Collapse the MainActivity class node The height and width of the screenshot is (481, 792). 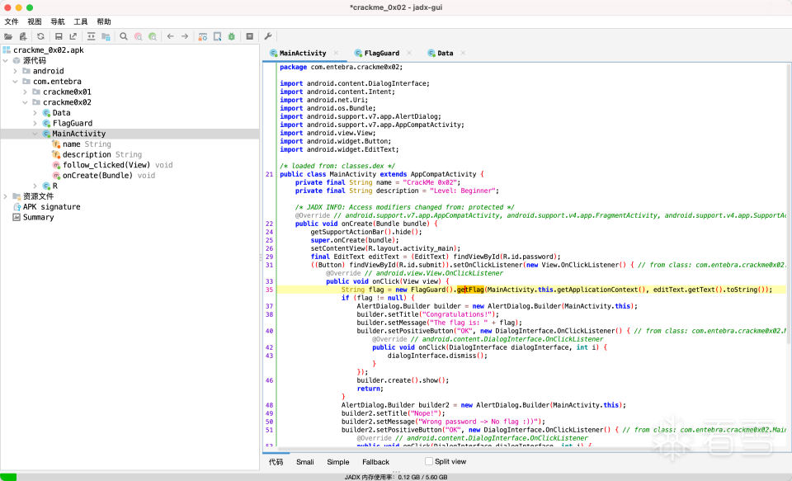click(x=35, y=134)
